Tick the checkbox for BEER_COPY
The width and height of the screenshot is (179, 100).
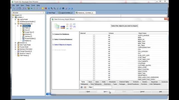point(94,41)
